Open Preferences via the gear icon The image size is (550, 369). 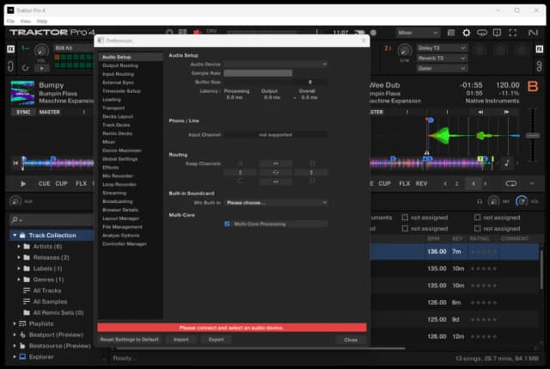(466, 33)
